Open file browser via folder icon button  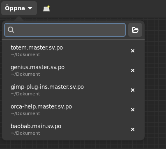click(135, 30)
